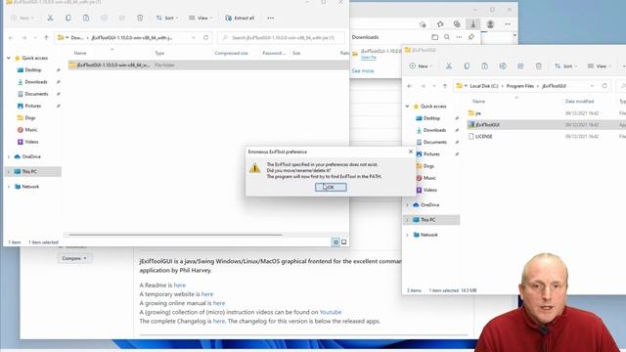Click the Copy icon in left Explorer toolbar
Image resolution: width=626 pixels, height=352 pixels.
pyautogui.click(x=68, y=18)
